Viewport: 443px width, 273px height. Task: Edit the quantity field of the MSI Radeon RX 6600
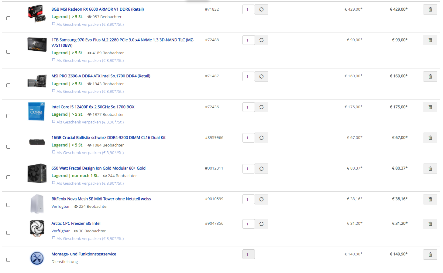click(249, 9)
